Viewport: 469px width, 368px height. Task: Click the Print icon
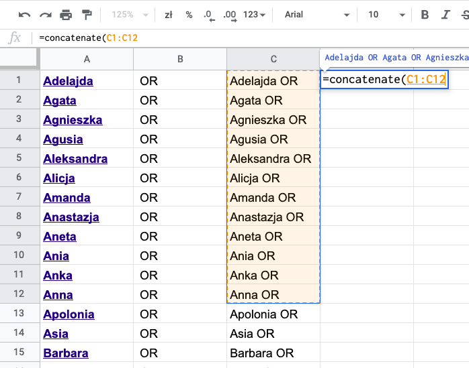(x=66, y=15)
